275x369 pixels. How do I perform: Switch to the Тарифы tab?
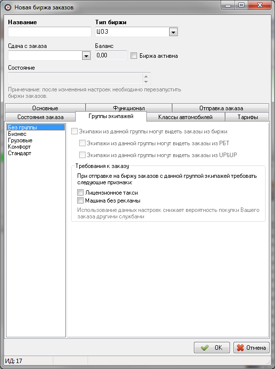click(x=247, y=117)
